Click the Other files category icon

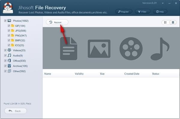9,71
